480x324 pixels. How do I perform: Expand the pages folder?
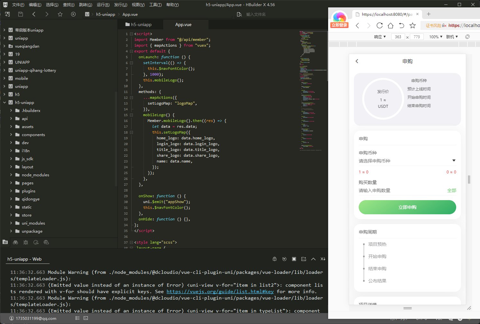click(x=11, y=183)
